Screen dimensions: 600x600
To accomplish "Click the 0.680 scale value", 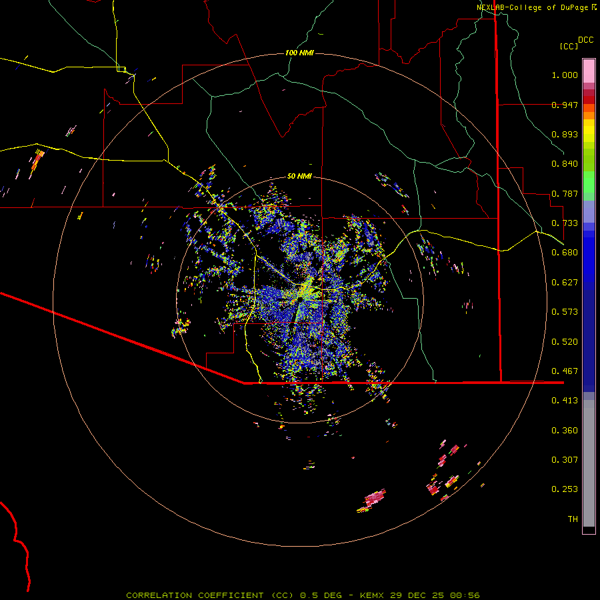I will (x=565, y=253).
